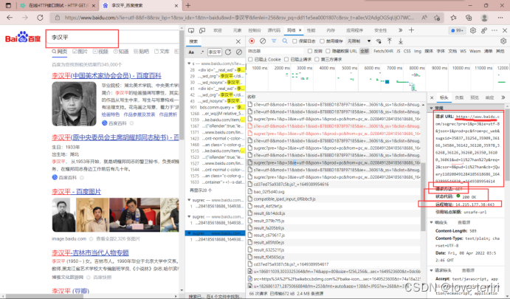Open network conditions wifi icon
Image resolution: width=510 pixels, height=299 pixels.
click(379, 41)
